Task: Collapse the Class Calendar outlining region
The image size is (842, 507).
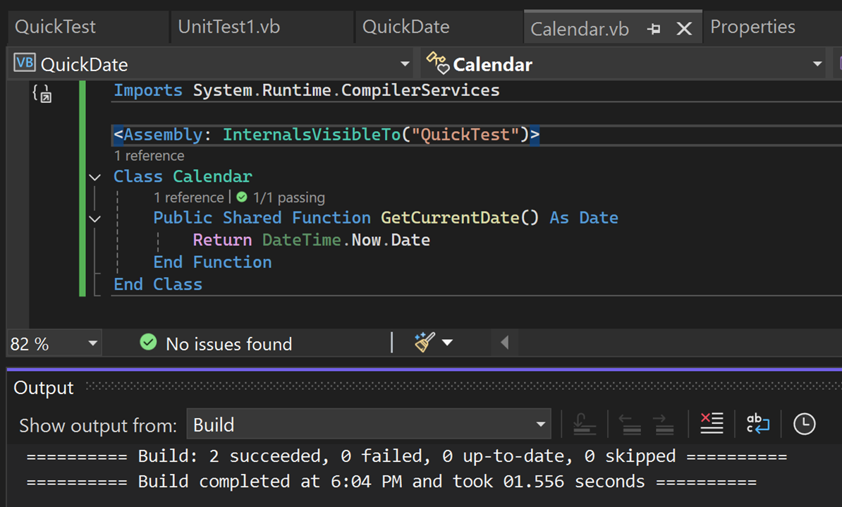Action: click(x=94, y=176)
